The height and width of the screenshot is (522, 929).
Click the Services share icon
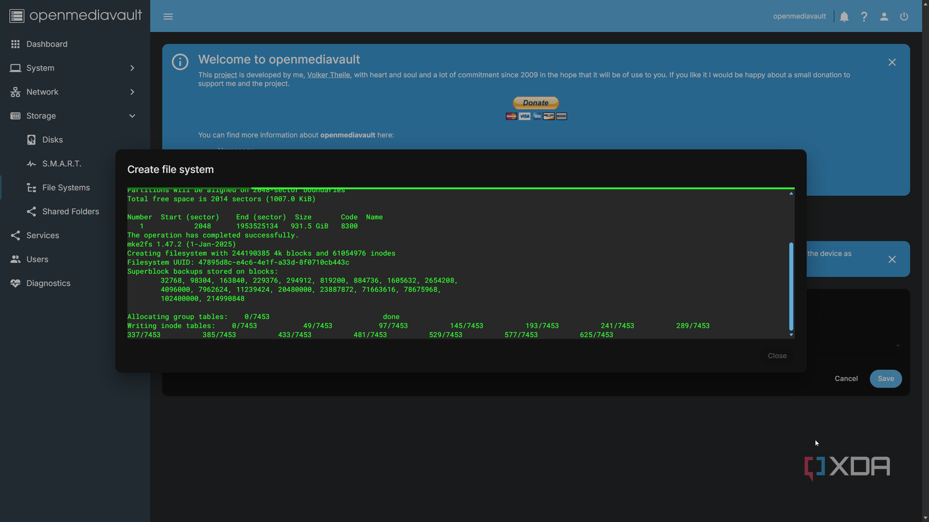tap(15, 236)
